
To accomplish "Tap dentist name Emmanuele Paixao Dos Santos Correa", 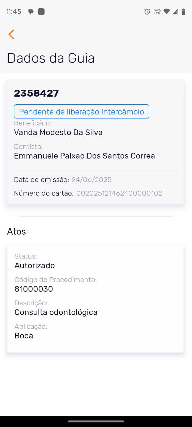I will pos(84,156).
